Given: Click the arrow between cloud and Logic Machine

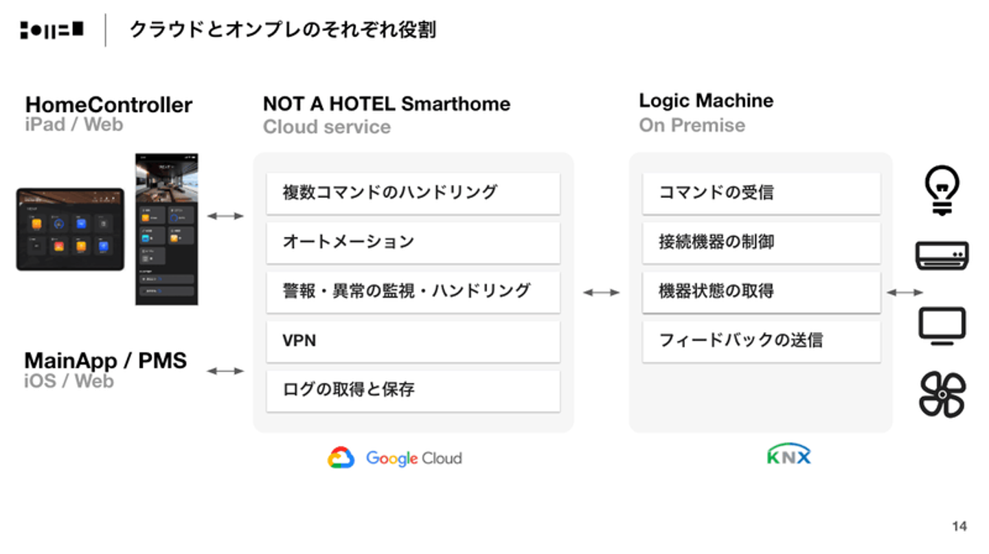Looking at the screenshot, I should (601, 293).
